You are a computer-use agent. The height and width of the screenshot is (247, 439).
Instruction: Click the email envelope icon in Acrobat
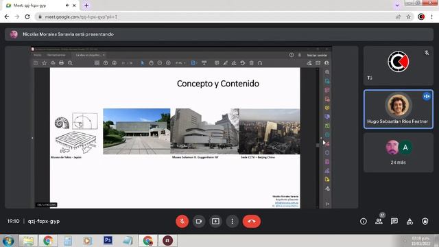[318, 63]
